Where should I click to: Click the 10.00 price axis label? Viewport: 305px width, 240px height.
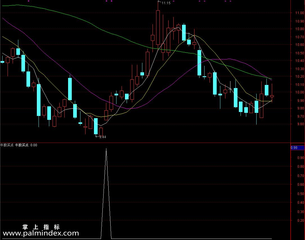(300, 92)
